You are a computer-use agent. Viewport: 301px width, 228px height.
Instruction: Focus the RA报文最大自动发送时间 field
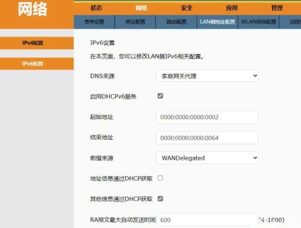click(x=207, y=219)
